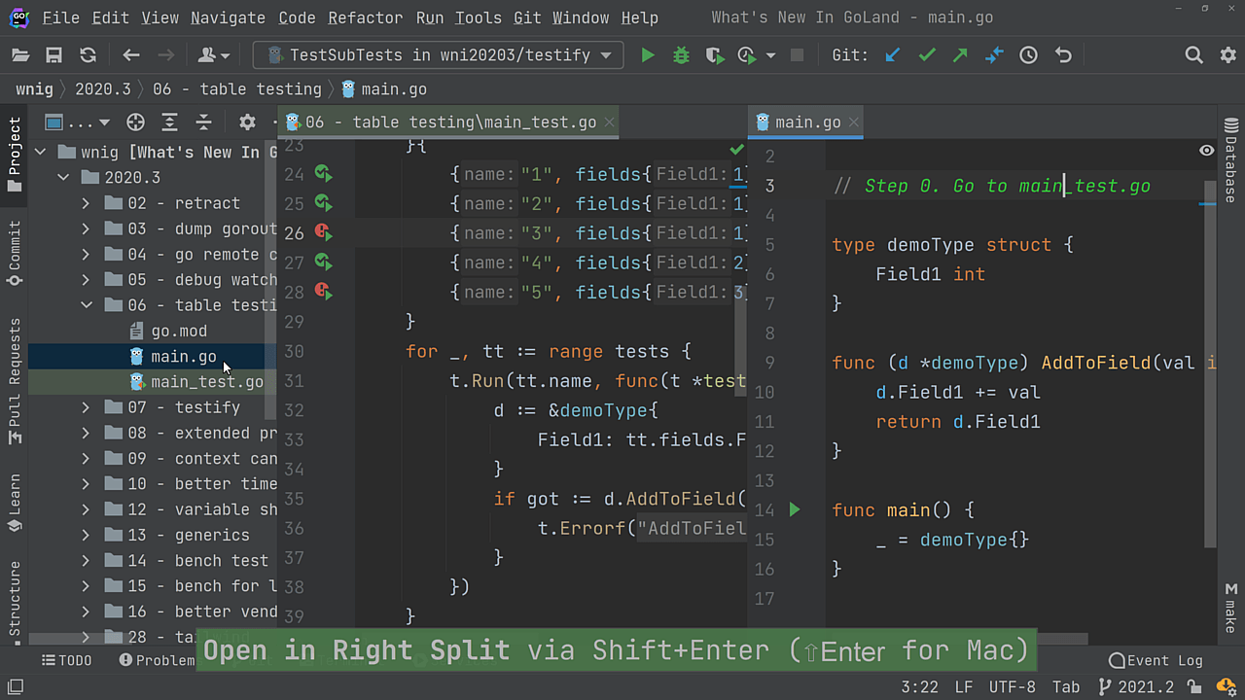
Task: Click 'wnig' in the navigation breadcrumb
Action: coord(33,88)
